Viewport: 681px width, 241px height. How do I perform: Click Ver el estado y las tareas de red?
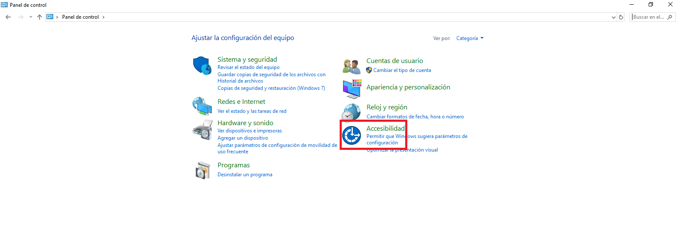[x=252, y=111]
